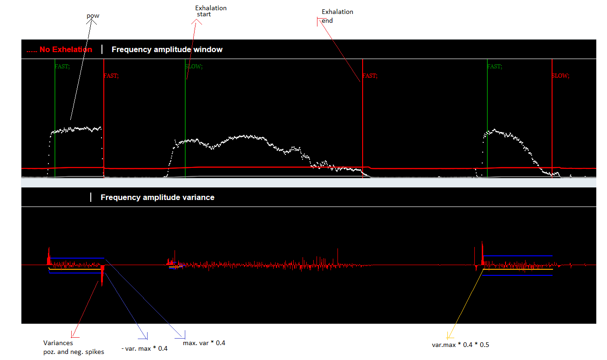The image size is (607, 360).
Task: Click the 'pow' annotation label
Action: coord(93,16)
